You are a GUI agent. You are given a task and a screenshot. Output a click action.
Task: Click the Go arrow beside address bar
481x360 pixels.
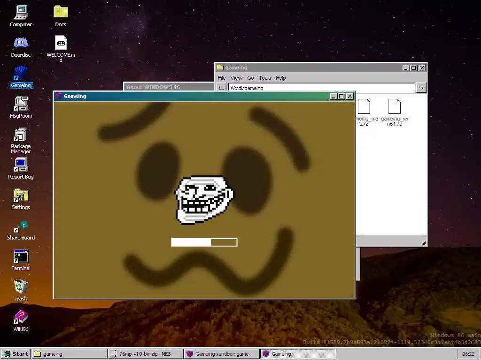coord(421,88)
